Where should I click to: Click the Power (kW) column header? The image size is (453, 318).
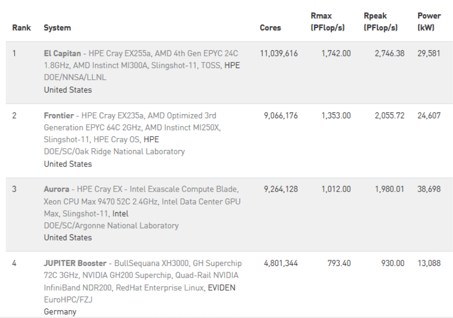point(429,22)
